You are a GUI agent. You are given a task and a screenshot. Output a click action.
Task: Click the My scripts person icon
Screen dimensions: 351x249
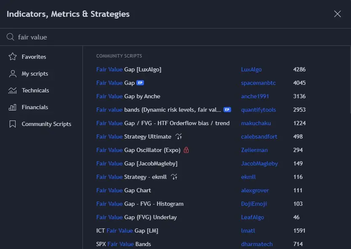click(x=13, y=73)
